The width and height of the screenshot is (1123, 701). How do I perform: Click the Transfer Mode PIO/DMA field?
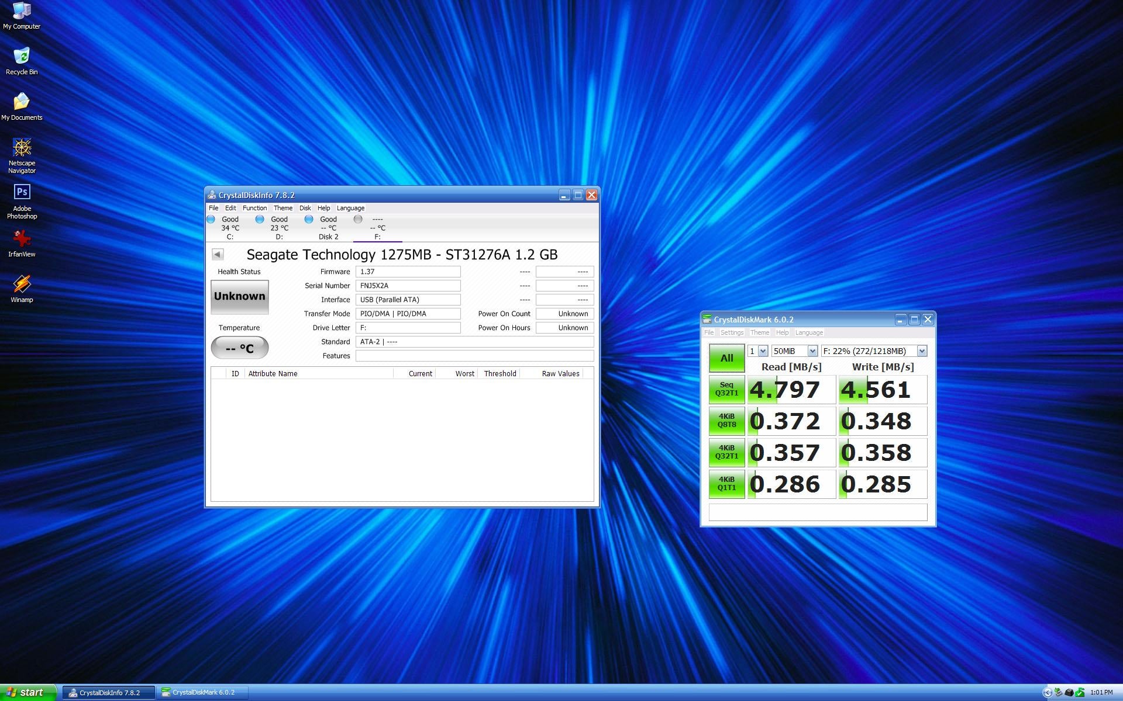[x=408, y=314]
